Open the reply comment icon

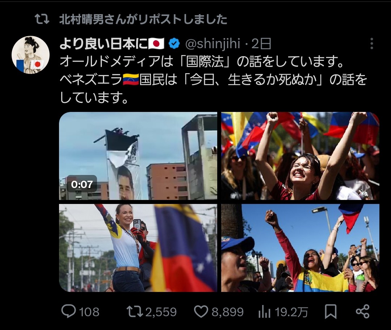point(68,312)
